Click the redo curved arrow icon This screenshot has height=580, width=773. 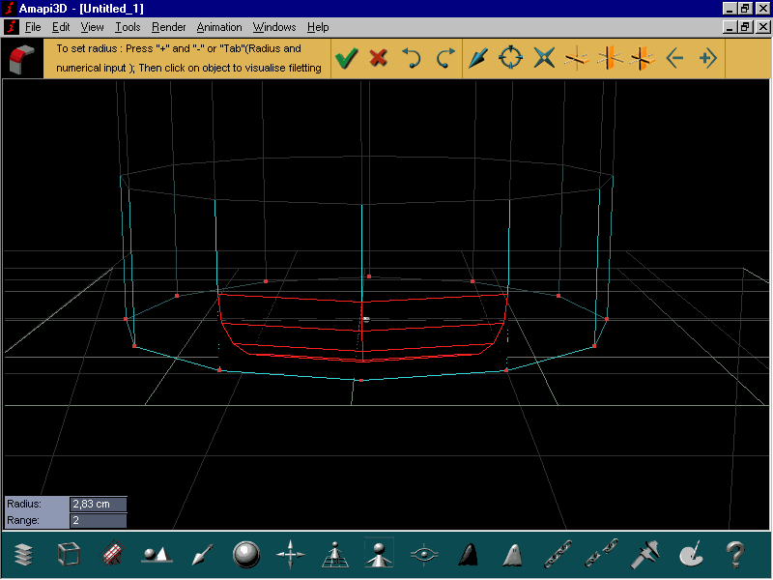tap(444, 58)
